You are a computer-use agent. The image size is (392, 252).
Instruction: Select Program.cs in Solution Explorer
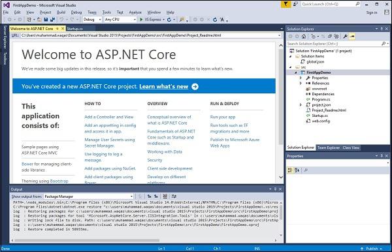321,99
